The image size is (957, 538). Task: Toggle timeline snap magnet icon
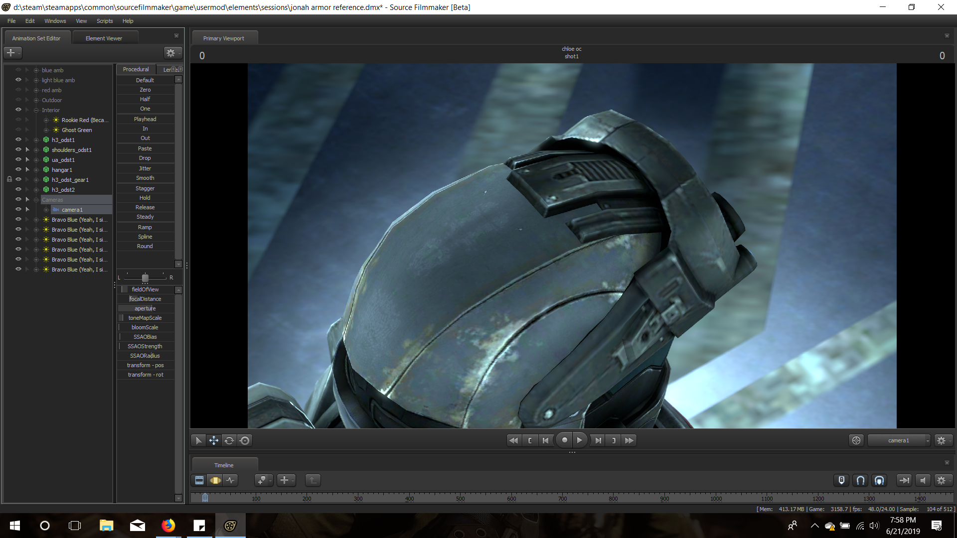860,480
